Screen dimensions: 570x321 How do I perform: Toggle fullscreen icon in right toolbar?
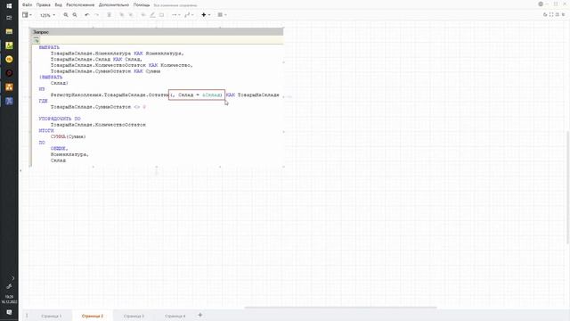click(x=551, y=14)
